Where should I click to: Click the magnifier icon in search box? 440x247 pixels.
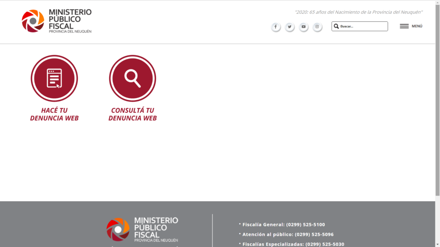[x=336, y=26]
